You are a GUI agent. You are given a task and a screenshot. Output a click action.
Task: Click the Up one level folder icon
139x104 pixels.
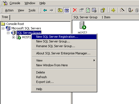point(60,10)
